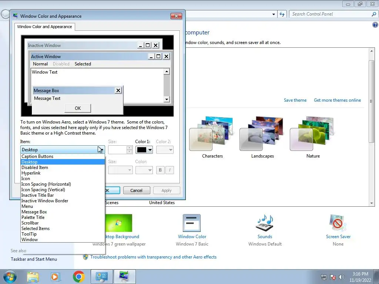Click the dialog's OK button at bottom
Image resolution: width=379 pixels, height=284 pixels.
pyautogui.click(x=113, y=190)
